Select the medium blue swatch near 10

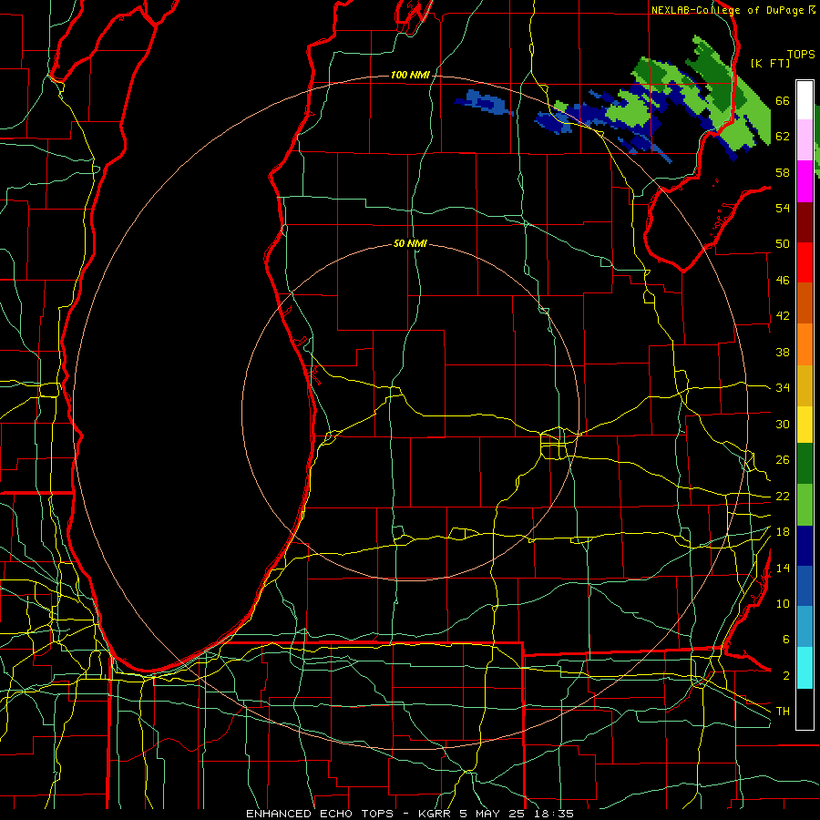click(805, 586)
